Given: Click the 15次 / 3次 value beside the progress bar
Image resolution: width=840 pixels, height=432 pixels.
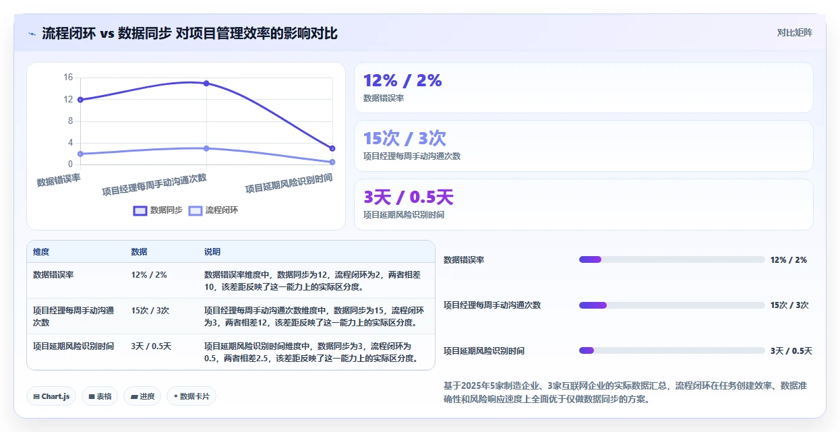Looking at the screenshot, I should (x=789, y=305).
